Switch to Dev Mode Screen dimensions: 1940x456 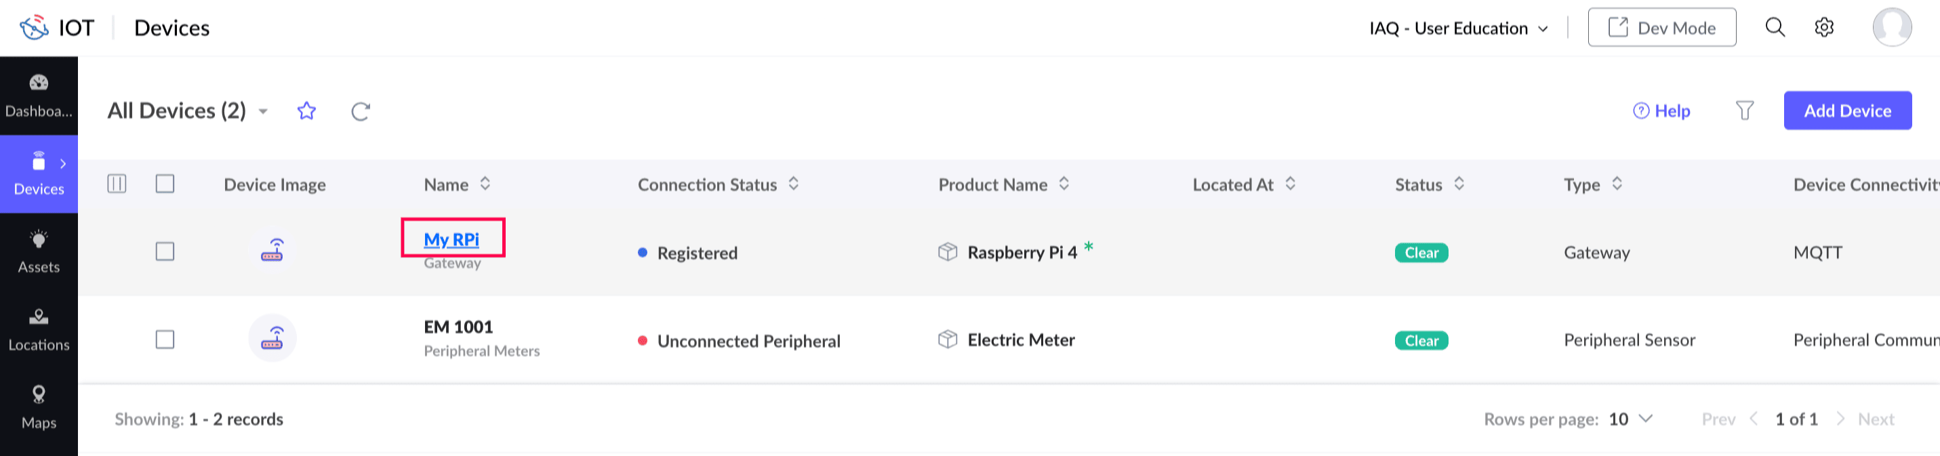click(x=1661, y=28)
